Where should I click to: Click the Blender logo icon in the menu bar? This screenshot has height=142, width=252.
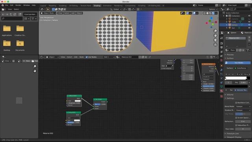(x=3, y=5)
